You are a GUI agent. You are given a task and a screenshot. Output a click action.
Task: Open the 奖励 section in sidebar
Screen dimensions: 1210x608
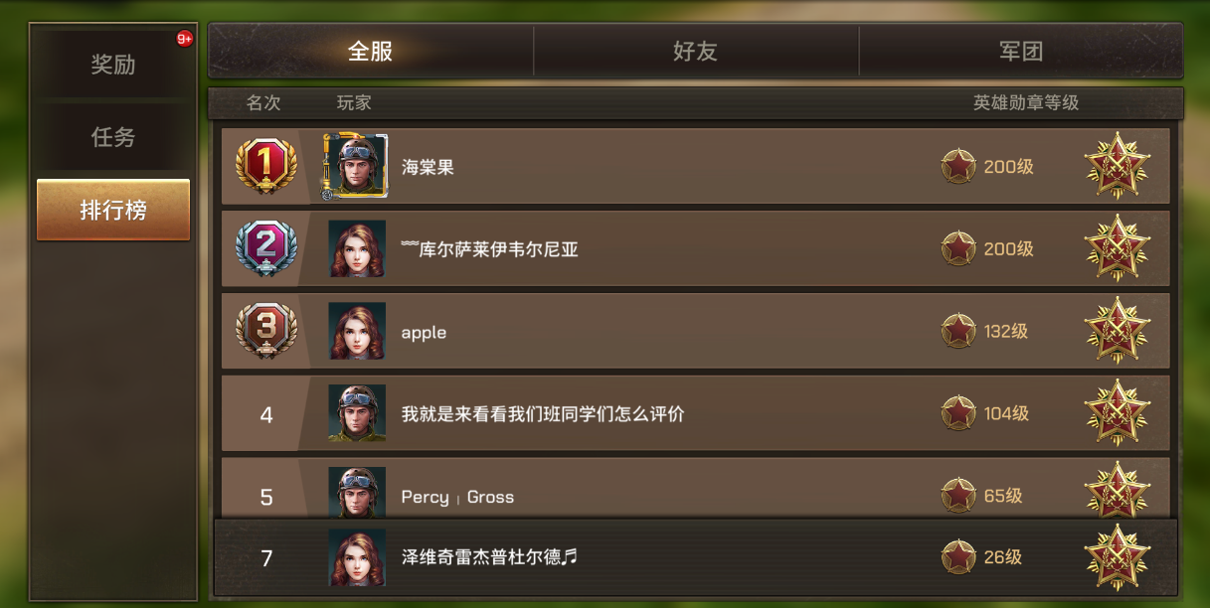coord(113,65)
